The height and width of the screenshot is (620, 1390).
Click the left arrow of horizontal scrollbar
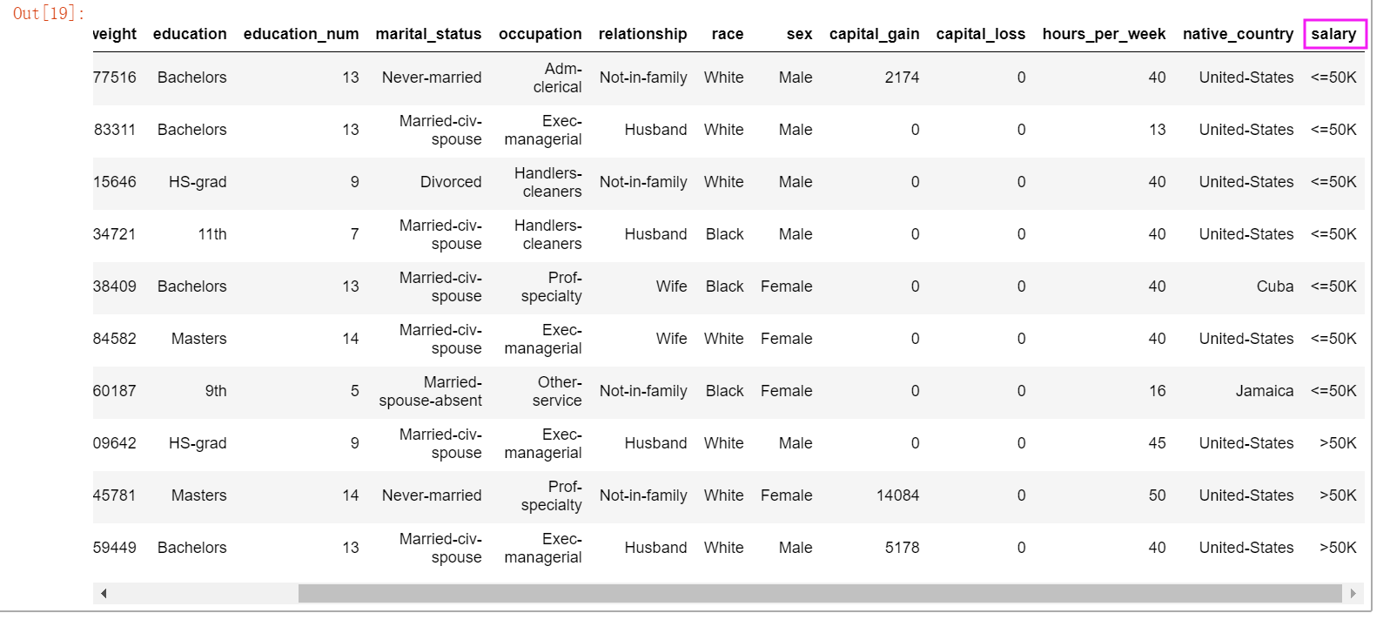[x=104, y=593]
